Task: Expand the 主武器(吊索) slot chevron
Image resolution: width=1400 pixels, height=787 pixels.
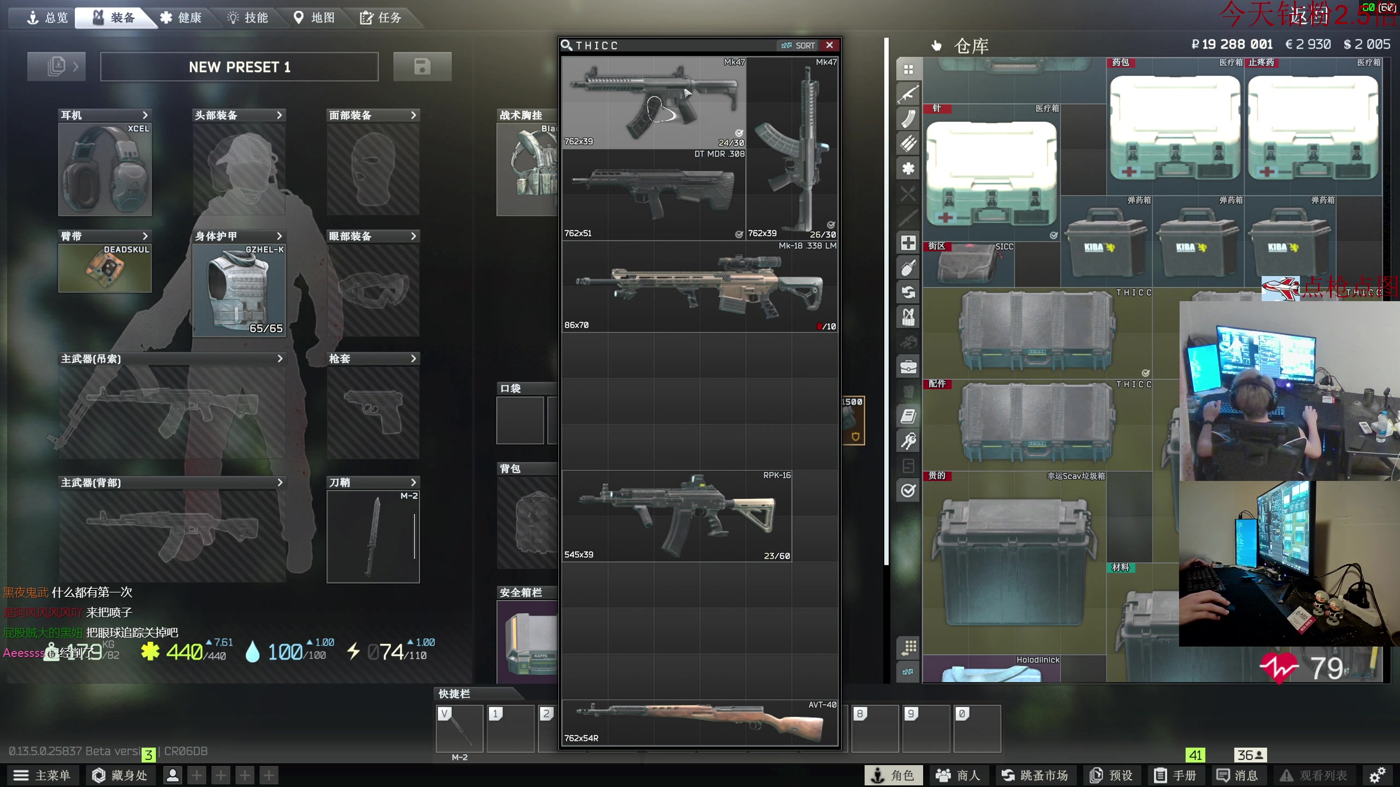Action: click(279, 359)
